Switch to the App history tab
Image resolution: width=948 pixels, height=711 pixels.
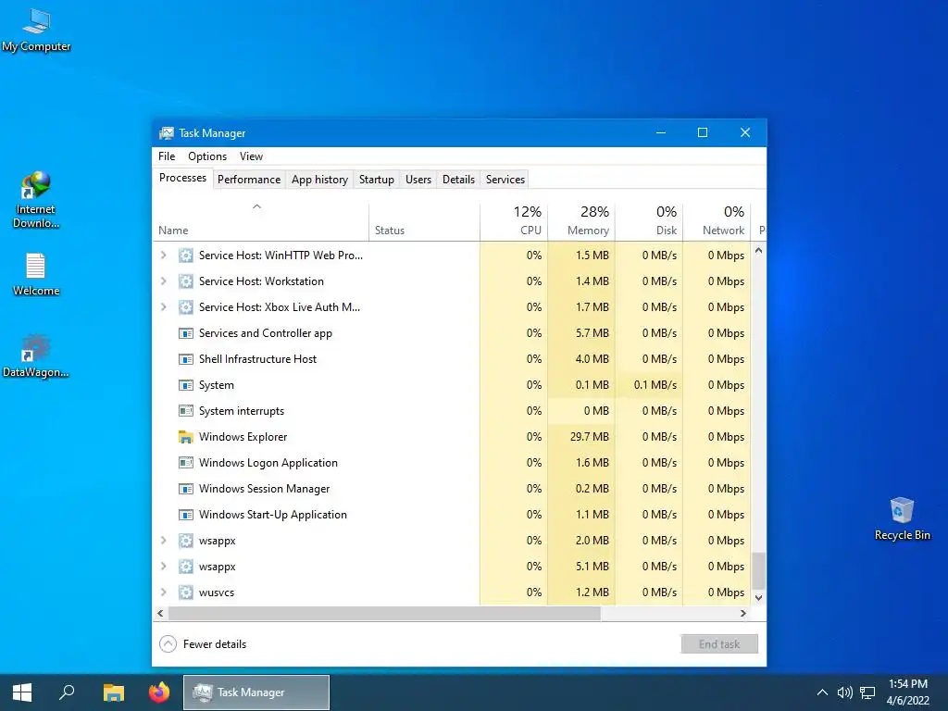tap(319, 180)
